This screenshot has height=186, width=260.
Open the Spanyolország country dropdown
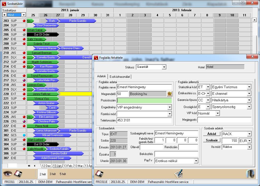[x=249, y=107]
